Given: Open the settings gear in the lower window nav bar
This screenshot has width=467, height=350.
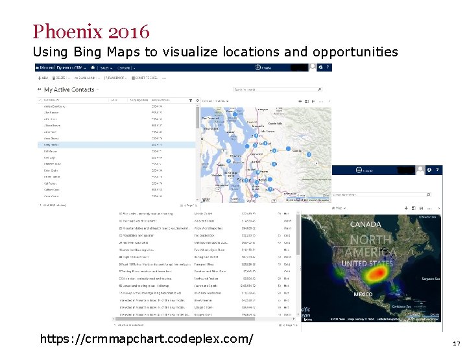Looking at the screenshot, I should click(429, 170).
